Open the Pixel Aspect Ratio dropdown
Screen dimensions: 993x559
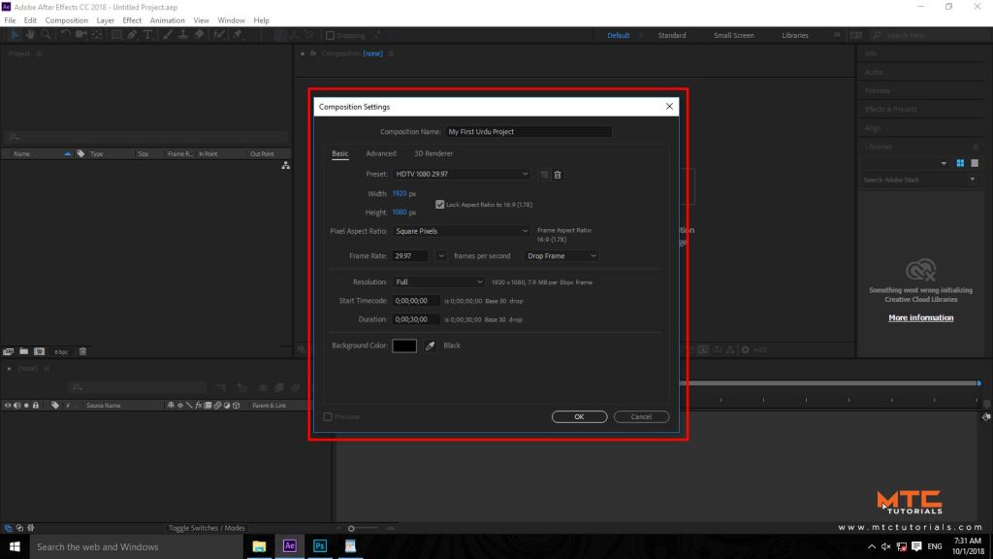point(461,231)
